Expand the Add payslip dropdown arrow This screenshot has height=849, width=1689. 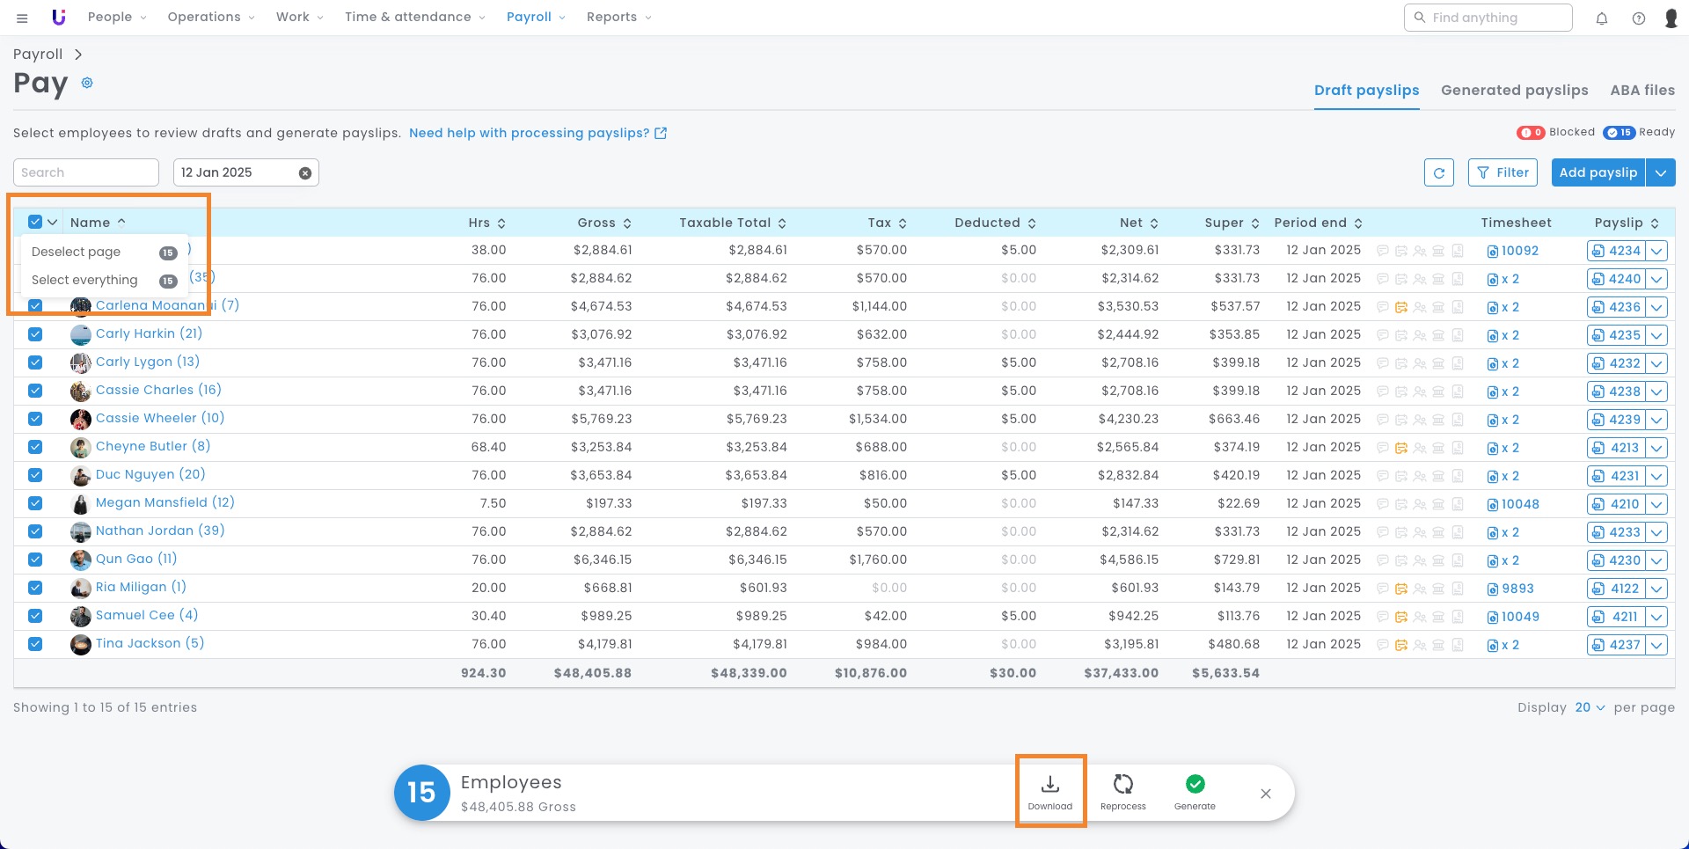coord(1661,172)
